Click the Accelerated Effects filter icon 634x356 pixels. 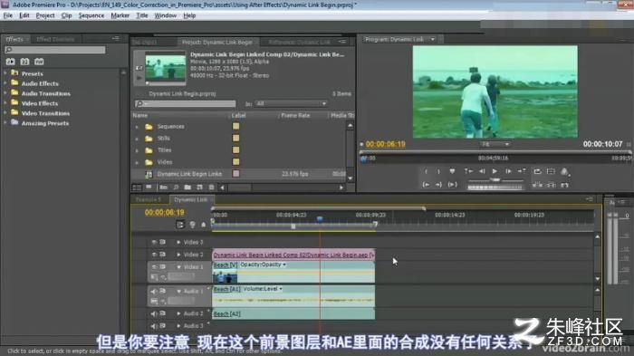tap(11, 62)
